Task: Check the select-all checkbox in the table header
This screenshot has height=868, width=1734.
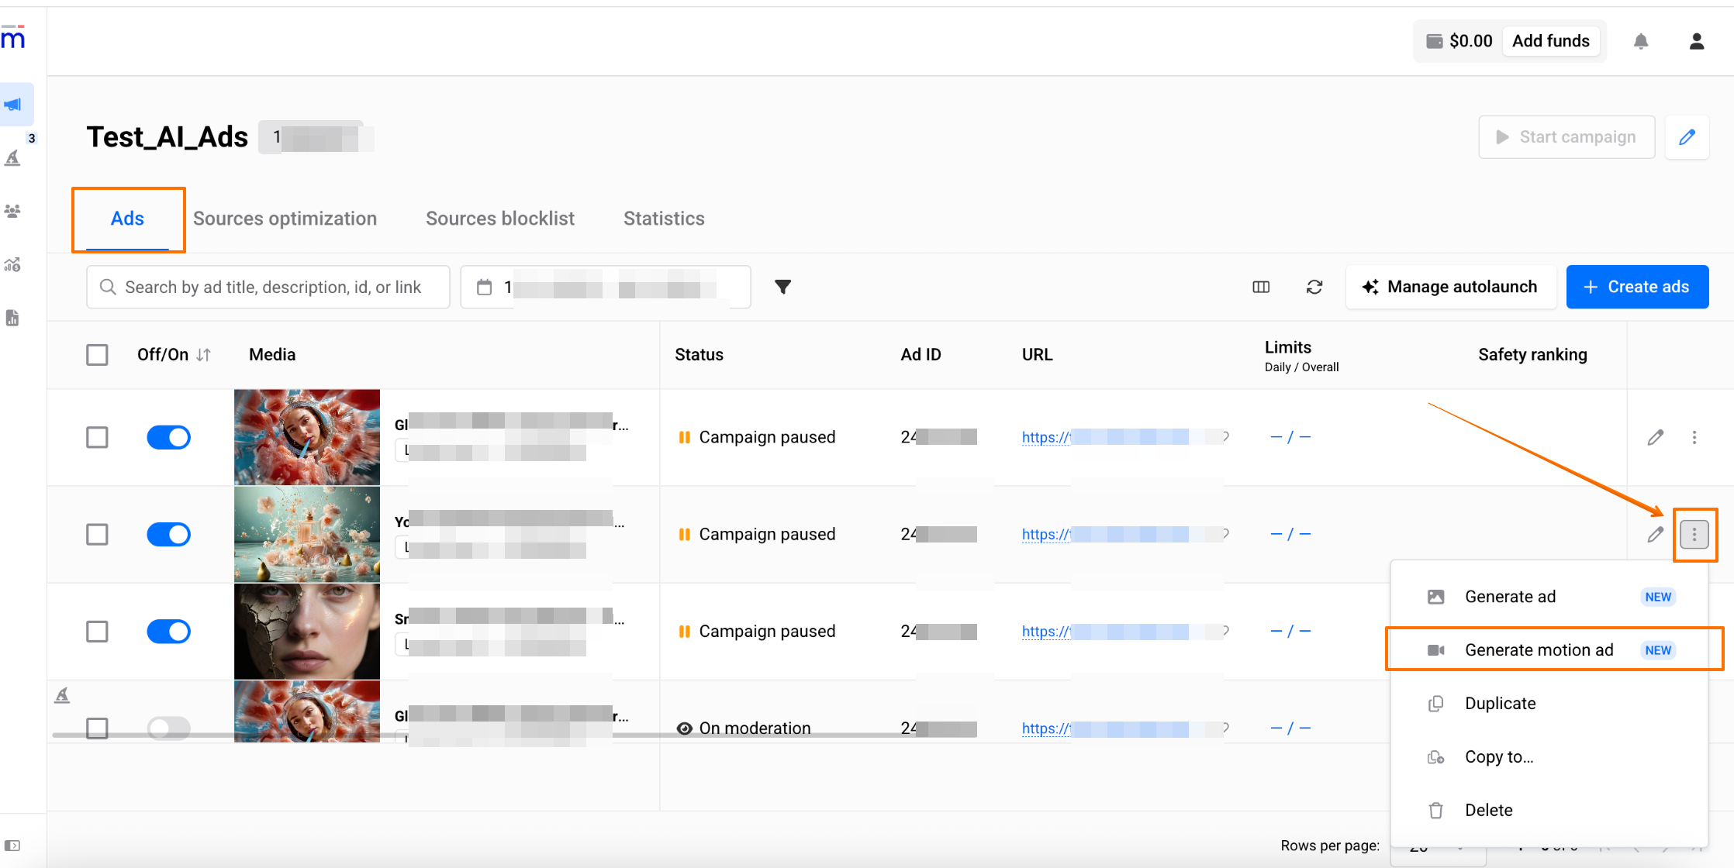Action: 97,355
